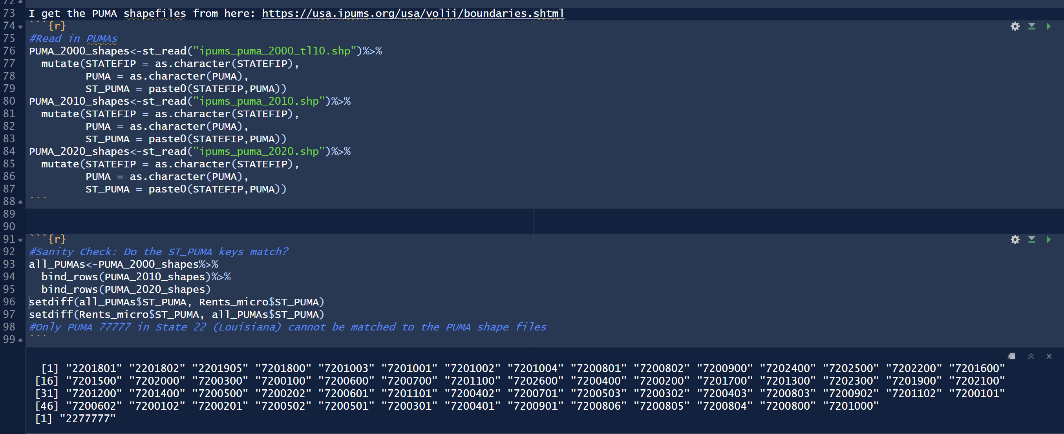Click fold marker at line 72

20,2
